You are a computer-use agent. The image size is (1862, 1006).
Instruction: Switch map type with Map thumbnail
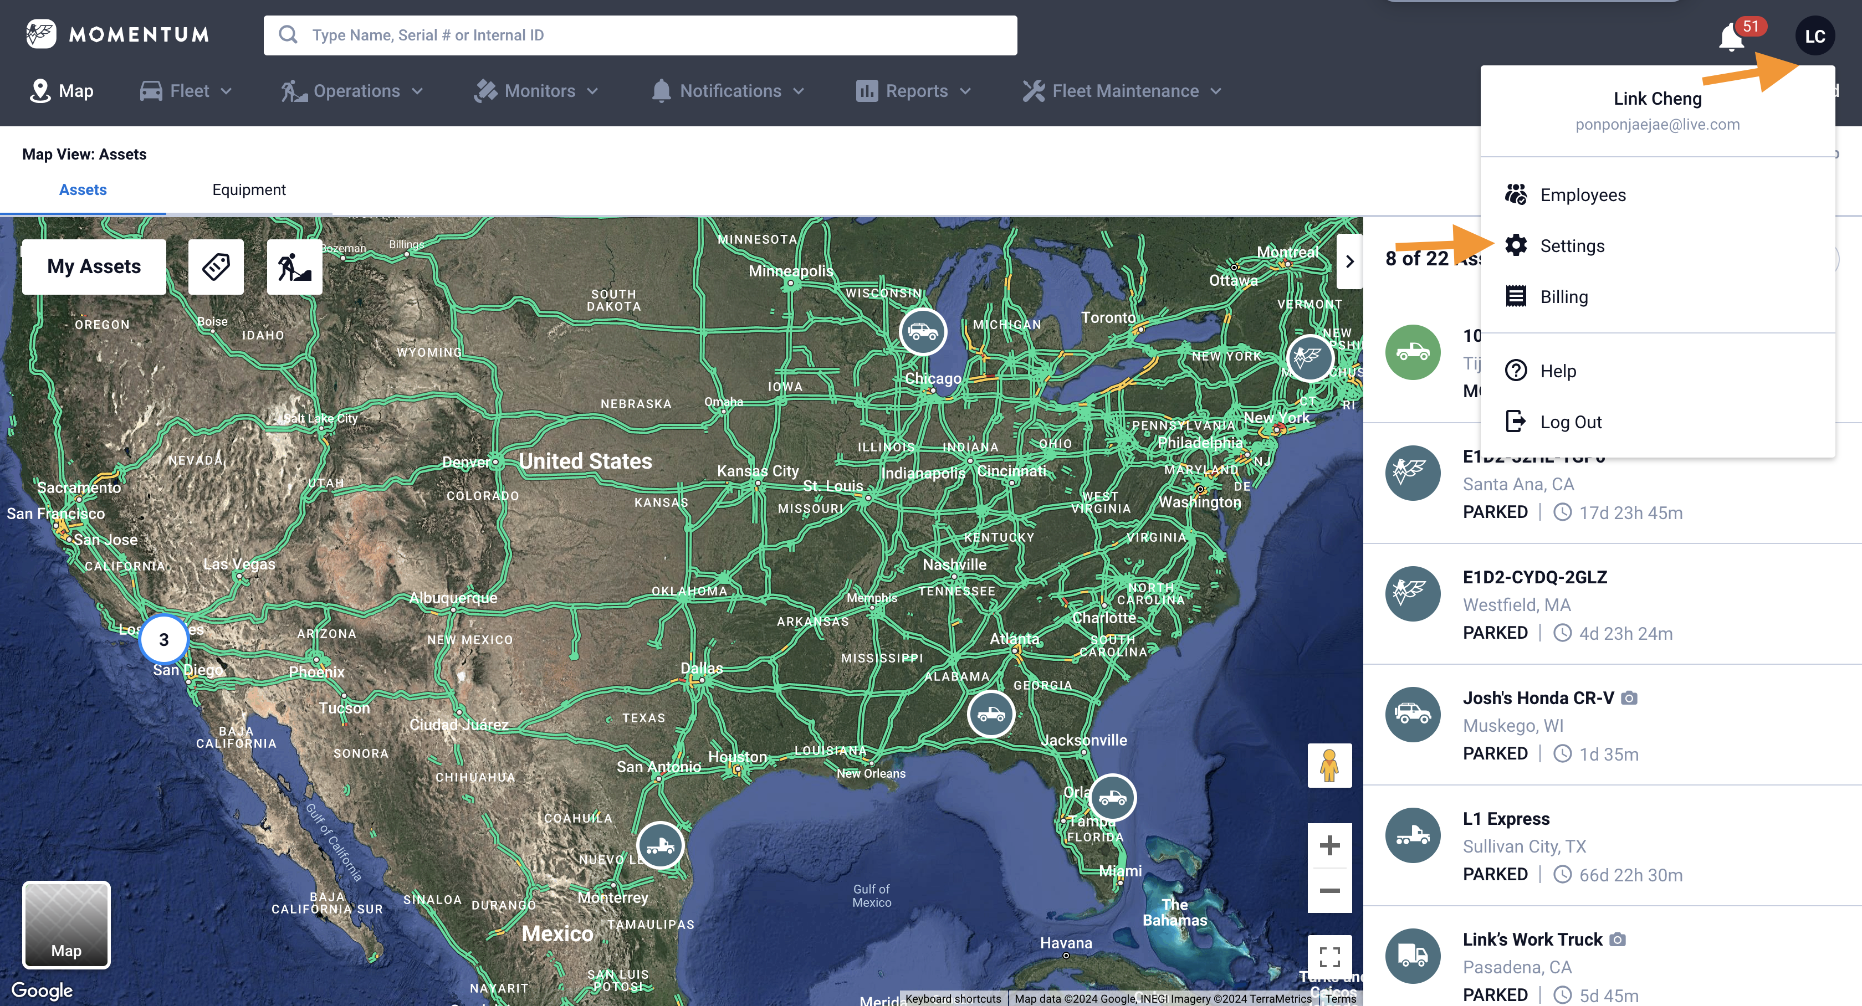(x=66, y=925)
